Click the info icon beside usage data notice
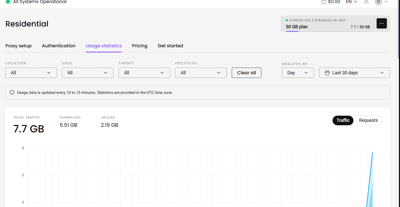400x207 pixels. point(12,93)
